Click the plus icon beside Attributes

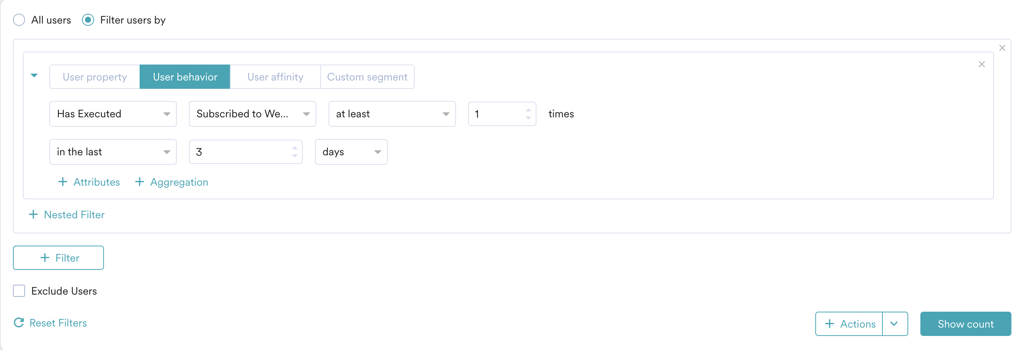[63, 182]
